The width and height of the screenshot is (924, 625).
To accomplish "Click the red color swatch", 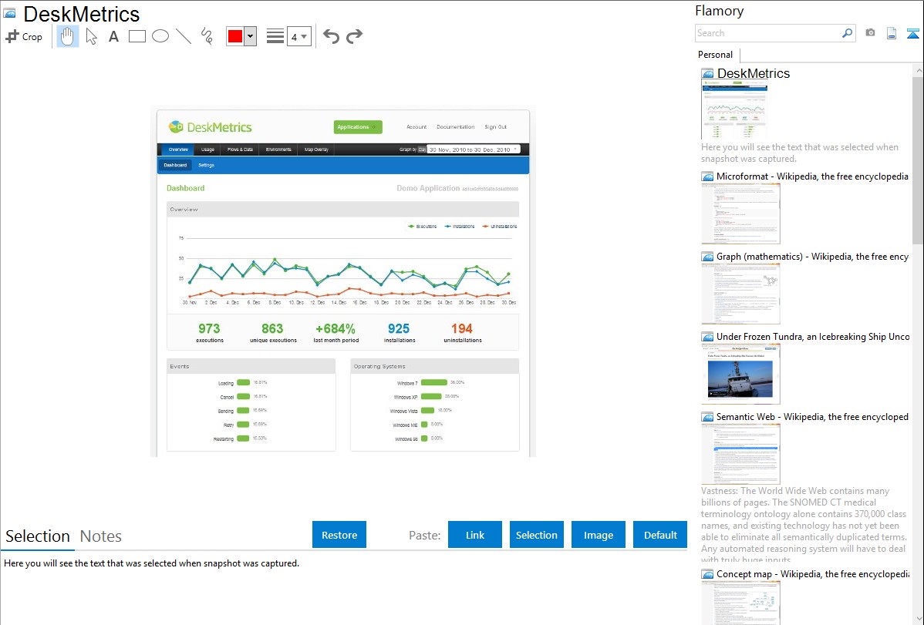I will pyautogui.click(x=235, y=36).
